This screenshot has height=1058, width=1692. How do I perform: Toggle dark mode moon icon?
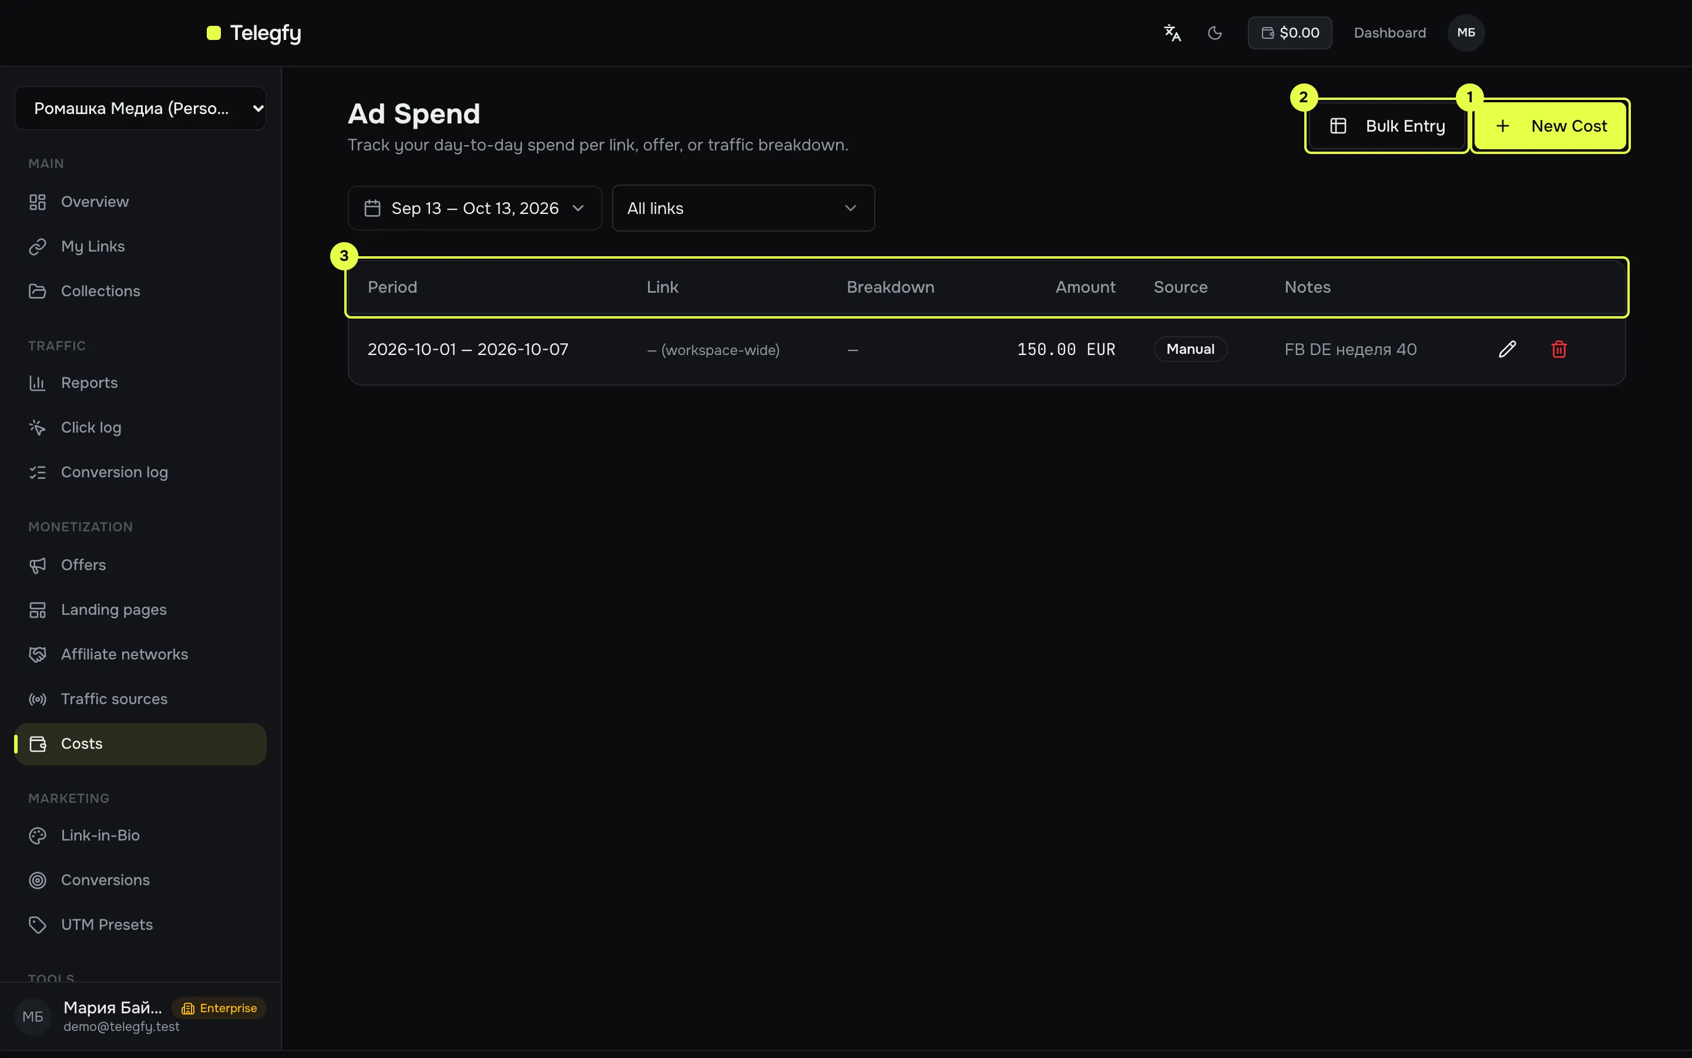pyautogui.click(x=1215, y=33)
